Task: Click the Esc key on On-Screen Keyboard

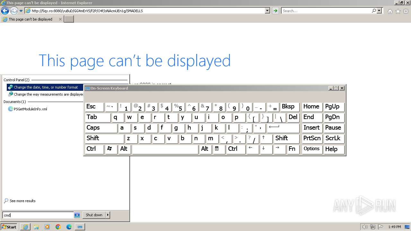Action: click(94, 107)
